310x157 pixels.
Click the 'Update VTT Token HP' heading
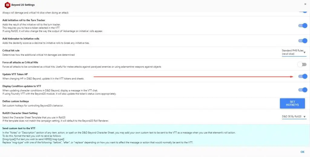point(15,74)
